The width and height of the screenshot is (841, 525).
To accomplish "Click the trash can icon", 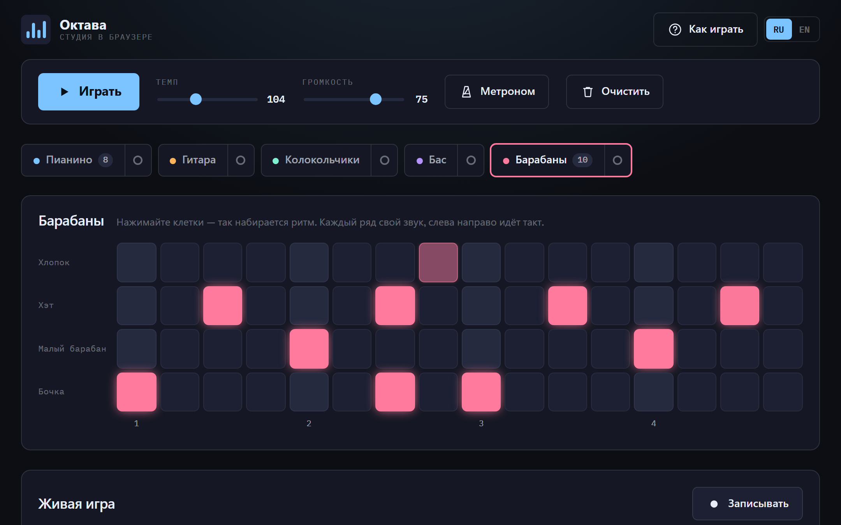I will (x=588, y=92).
